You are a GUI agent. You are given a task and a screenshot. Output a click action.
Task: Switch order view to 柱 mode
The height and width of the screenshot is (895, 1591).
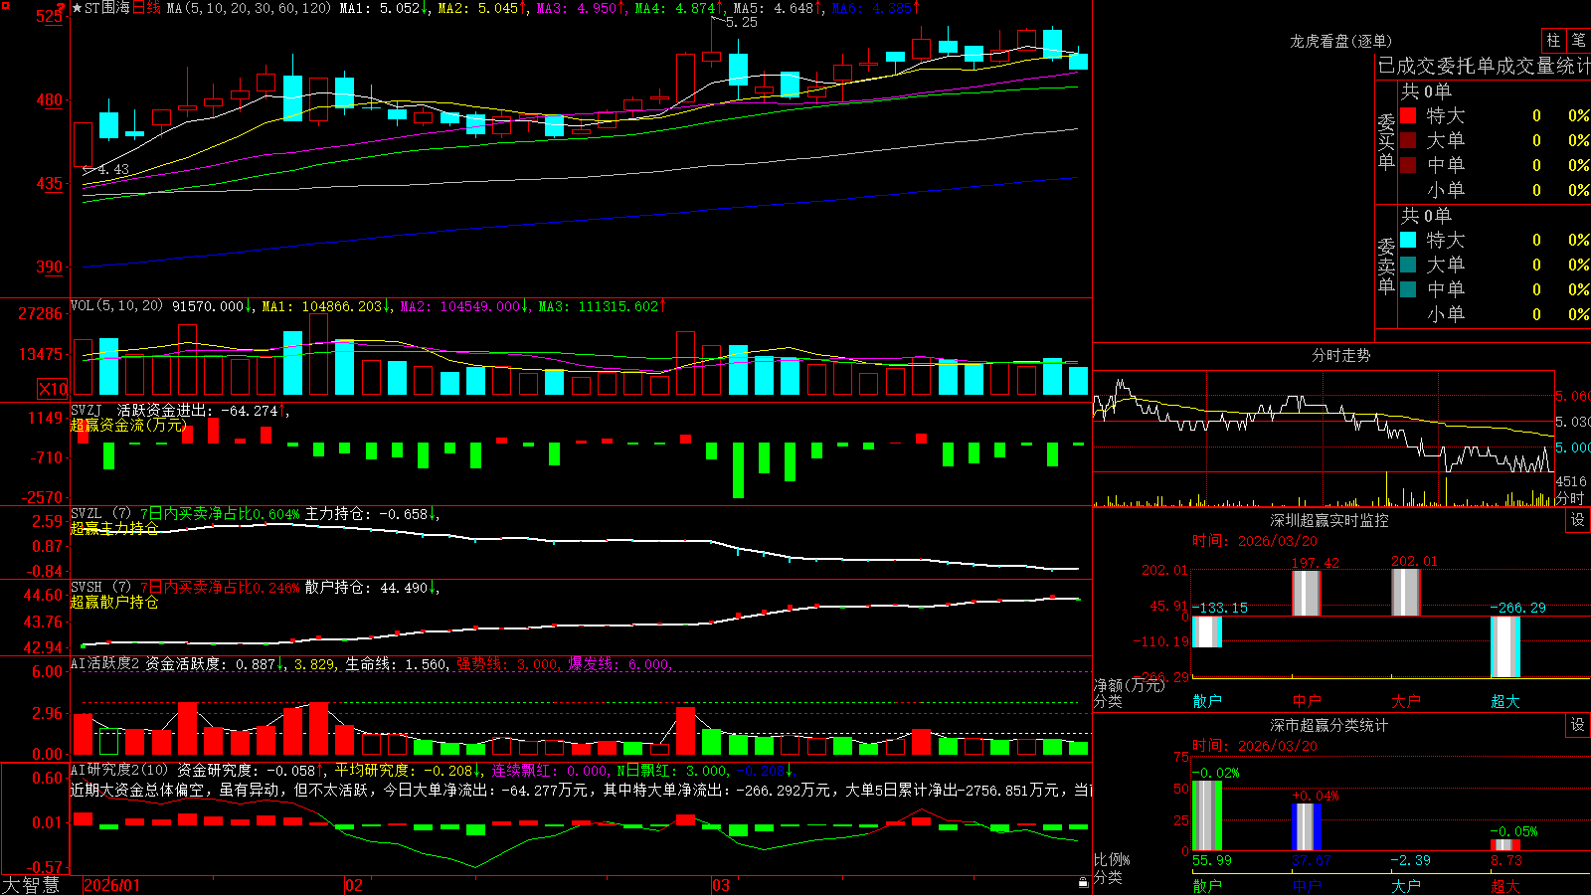pyautogui.click(x=1553, y=40)
